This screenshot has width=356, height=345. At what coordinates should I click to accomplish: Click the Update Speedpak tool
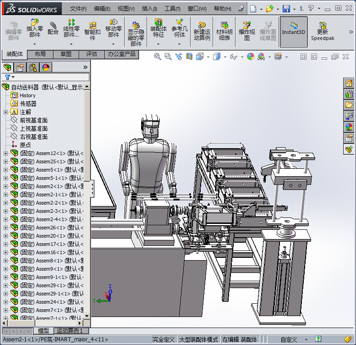(x=323, y=31)
